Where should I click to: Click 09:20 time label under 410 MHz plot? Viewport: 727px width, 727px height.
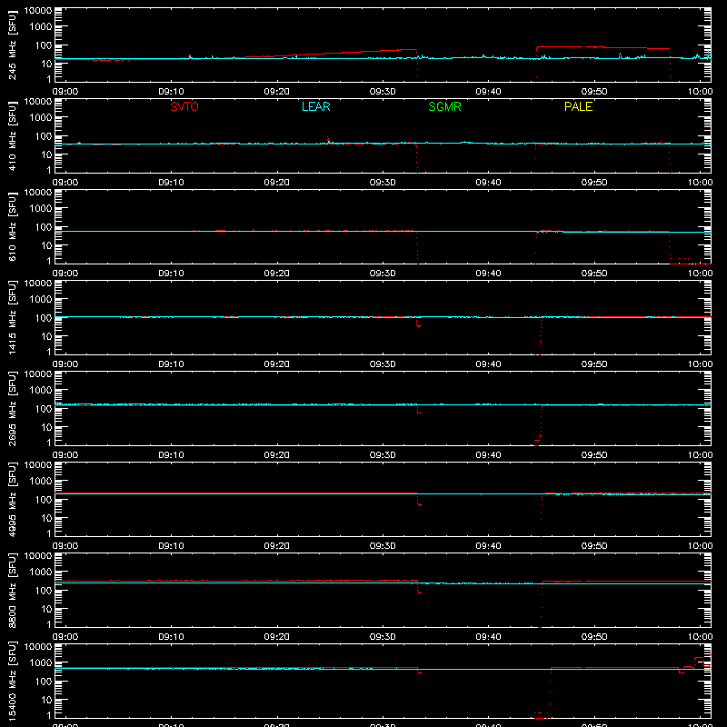pos(277,183)
